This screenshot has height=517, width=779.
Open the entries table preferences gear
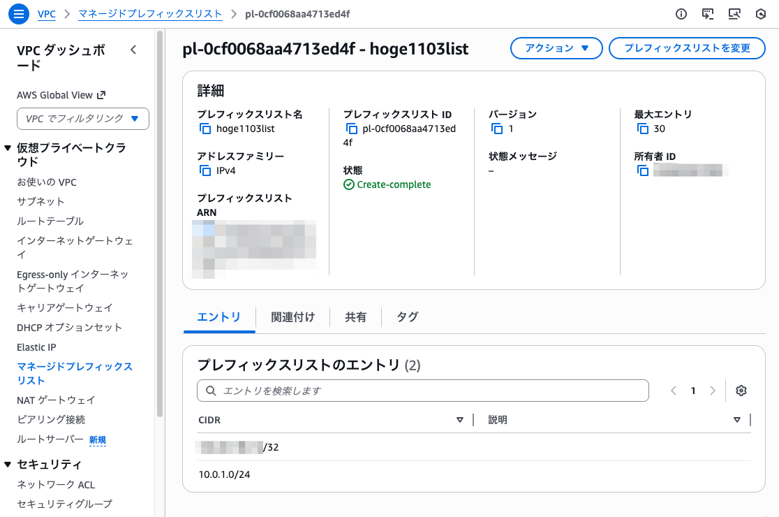point(741,391)
